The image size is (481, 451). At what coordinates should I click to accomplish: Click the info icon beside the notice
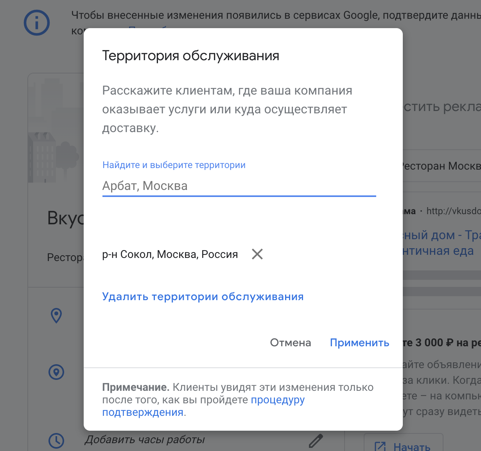(x=37, y=23)
